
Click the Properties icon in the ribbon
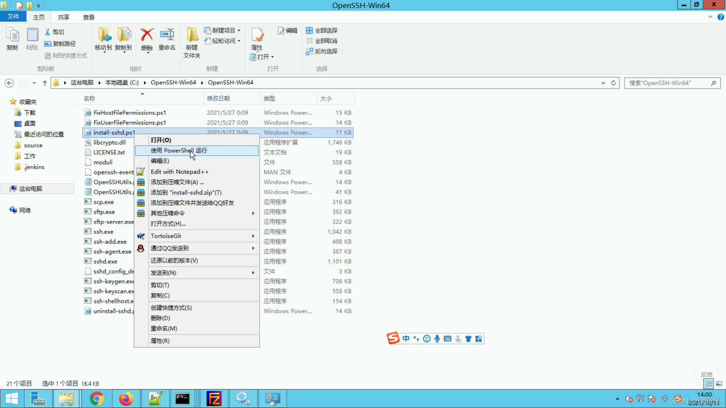[x=257, y=36]
